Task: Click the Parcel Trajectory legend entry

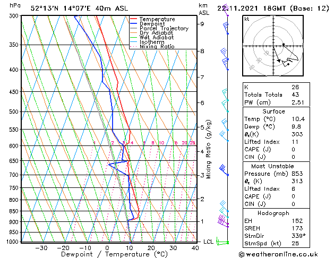Action: (164, 28)
